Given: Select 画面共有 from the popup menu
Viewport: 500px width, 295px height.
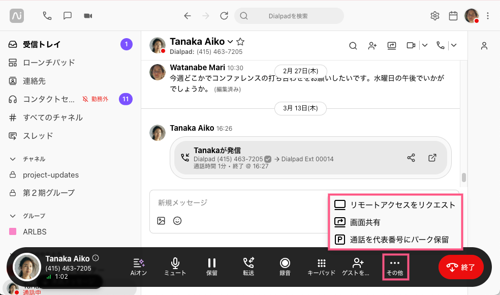Looking at the screenshot, I should pyautogui.click(x=395, y=222).
